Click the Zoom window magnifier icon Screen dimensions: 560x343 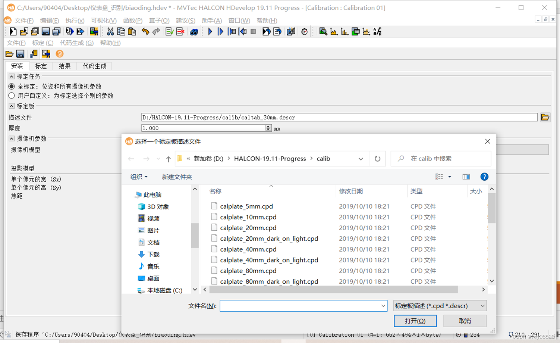pos(323,32)
